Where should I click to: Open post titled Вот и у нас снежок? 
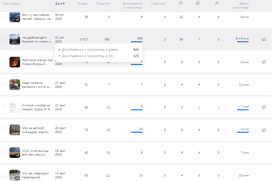[37, 17]
